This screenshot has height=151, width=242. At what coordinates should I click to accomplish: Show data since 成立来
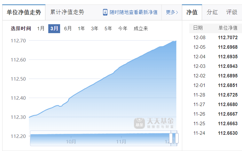[x=141, y=28]
